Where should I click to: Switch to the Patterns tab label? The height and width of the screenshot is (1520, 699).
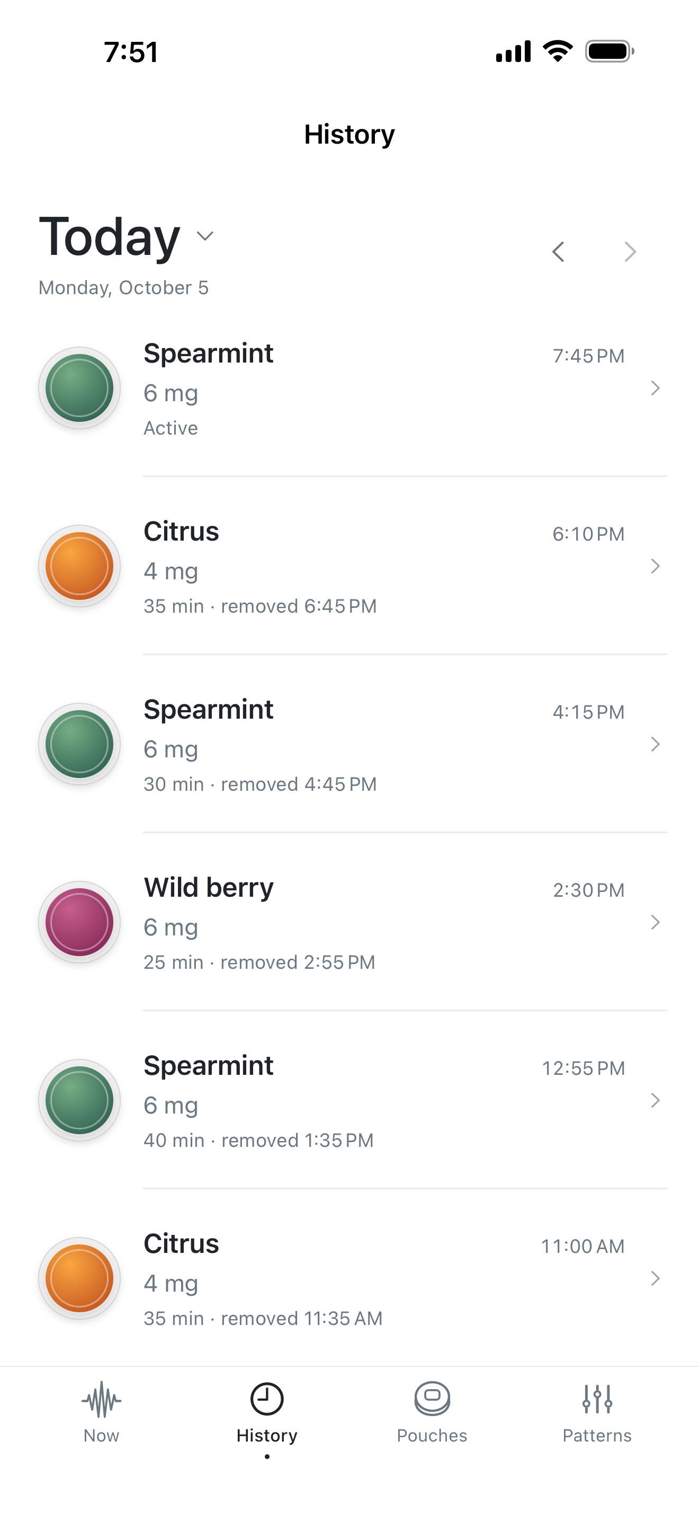[597, 1436]
